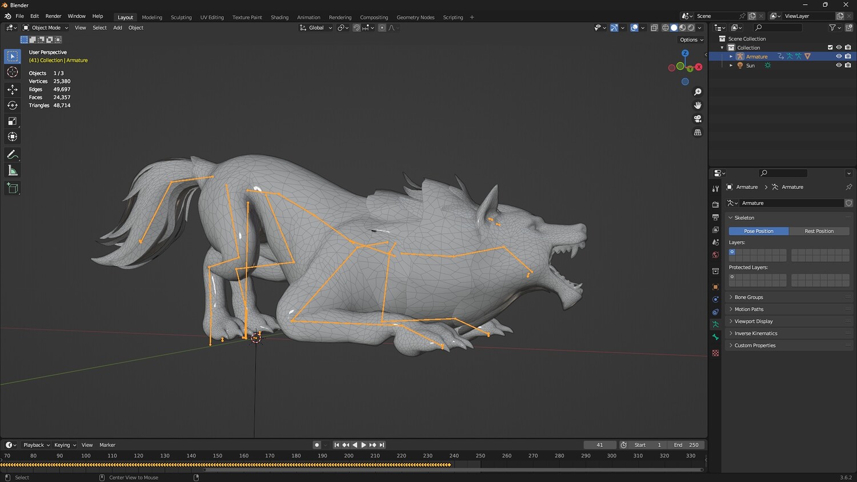Expand the Bone Groups panel

point(789,297)
